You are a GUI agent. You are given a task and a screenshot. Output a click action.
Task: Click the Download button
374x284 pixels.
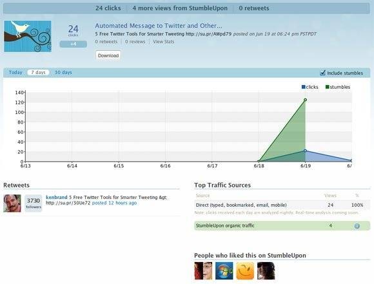(108, 55)
